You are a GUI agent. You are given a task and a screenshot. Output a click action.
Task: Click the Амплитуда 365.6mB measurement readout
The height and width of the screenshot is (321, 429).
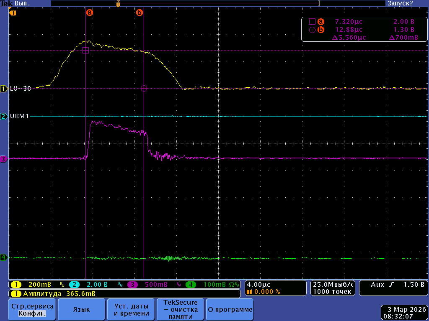point(54,294)
